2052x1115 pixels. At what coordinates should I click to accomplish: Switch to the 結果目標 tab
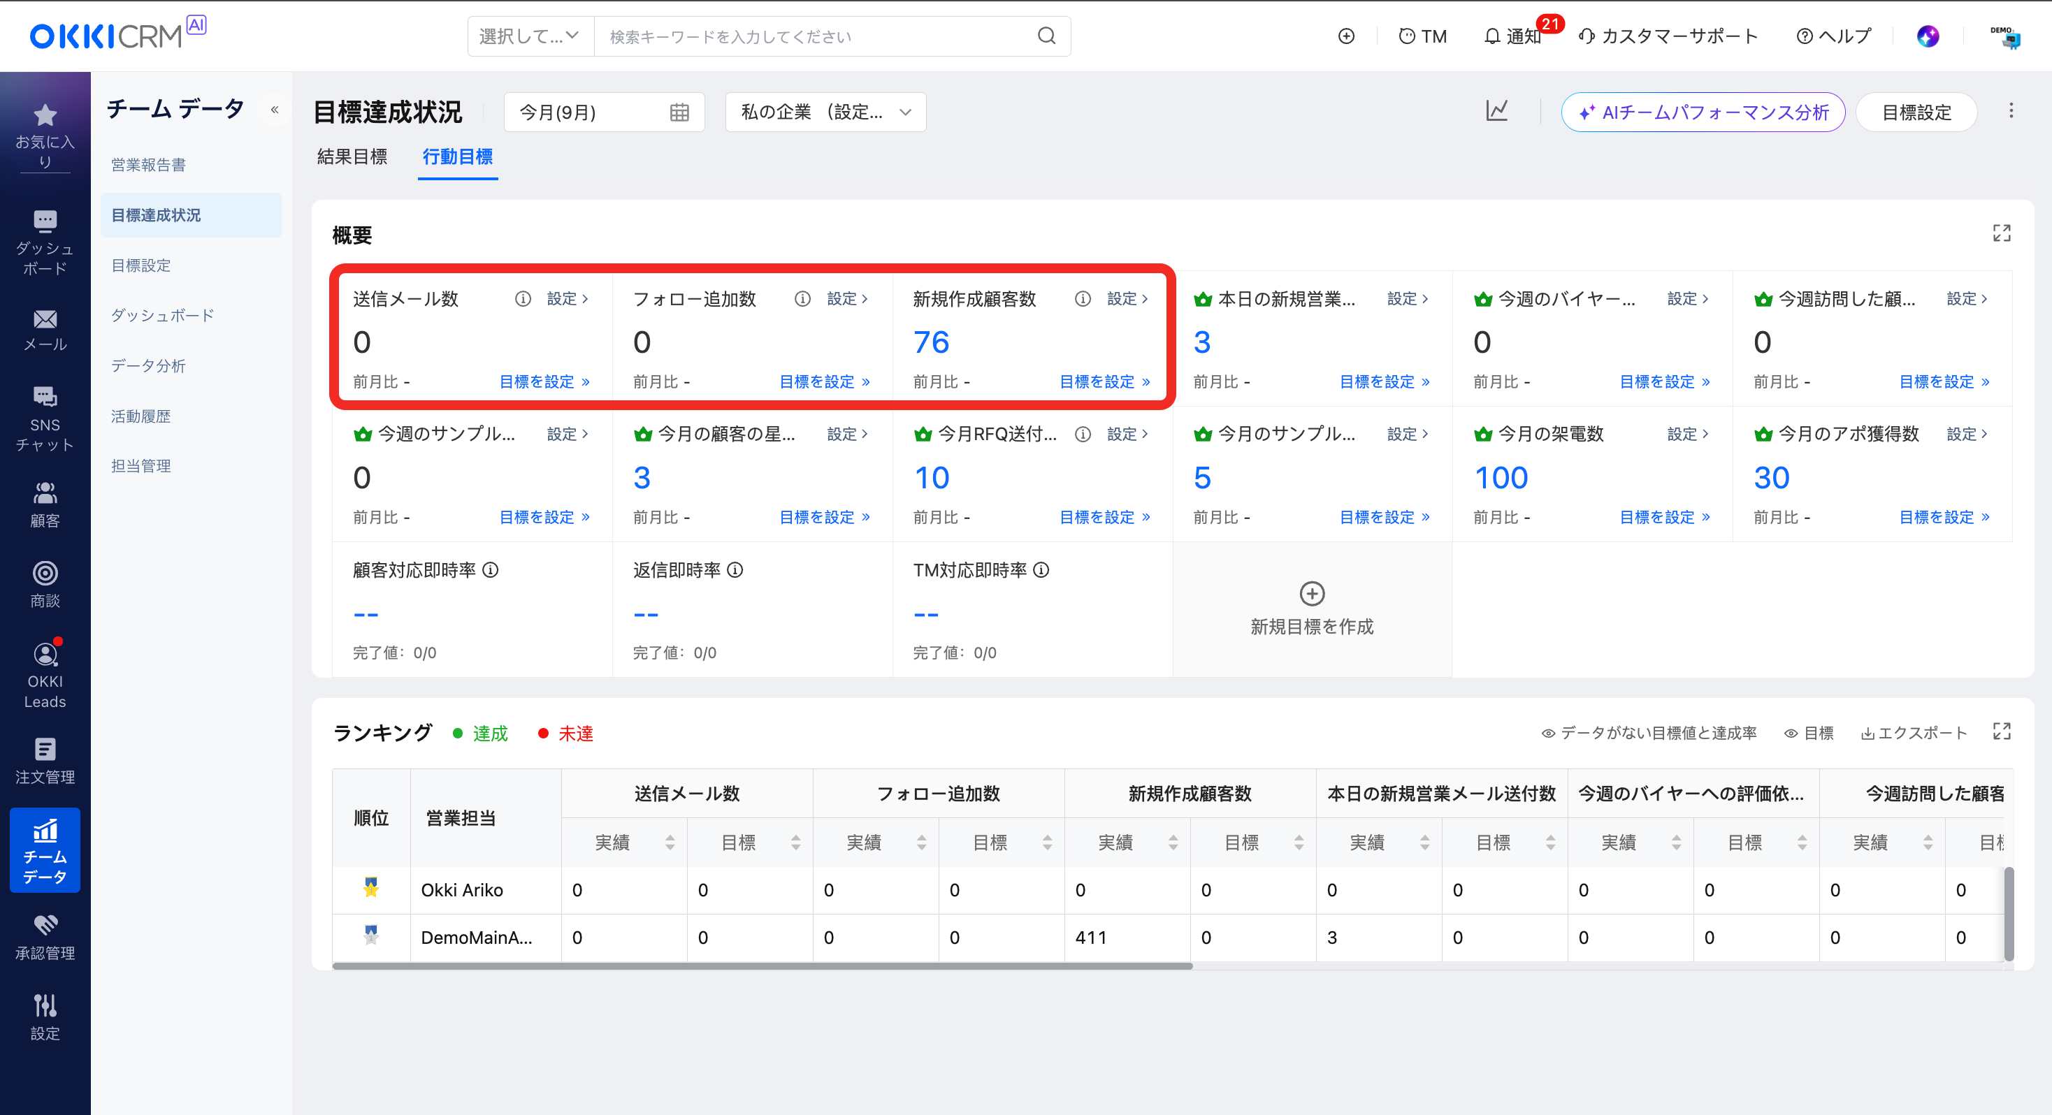click(352, 157)
